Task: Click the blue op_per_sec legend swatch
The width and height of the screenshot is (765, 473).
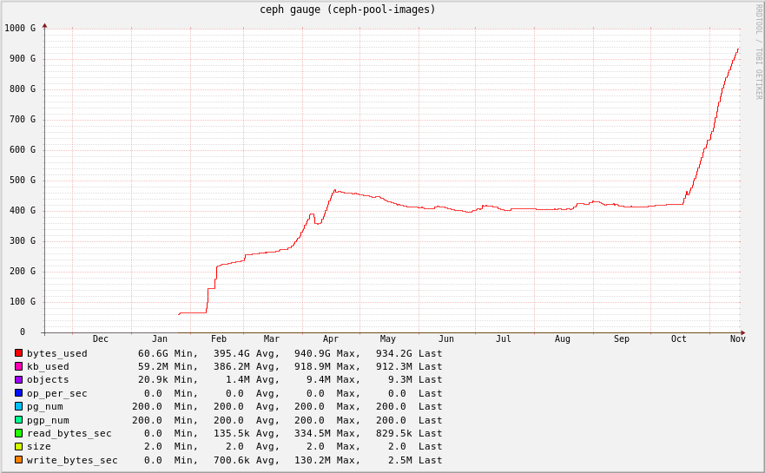Action: point(18,393)
